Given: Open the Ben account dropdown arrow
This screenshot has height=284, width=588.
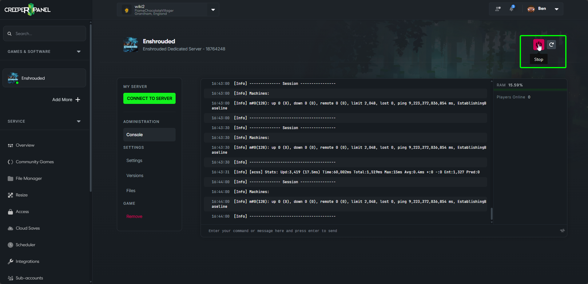Looking at the screenshot, I should tap(557, 9).
